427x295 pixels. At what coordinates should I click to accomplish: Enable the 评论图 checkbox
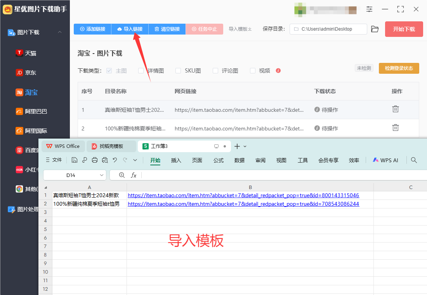point(215,71)
